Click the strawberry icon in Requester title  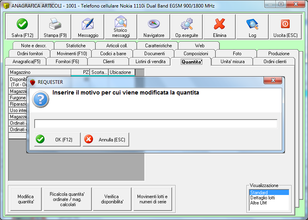33,82
